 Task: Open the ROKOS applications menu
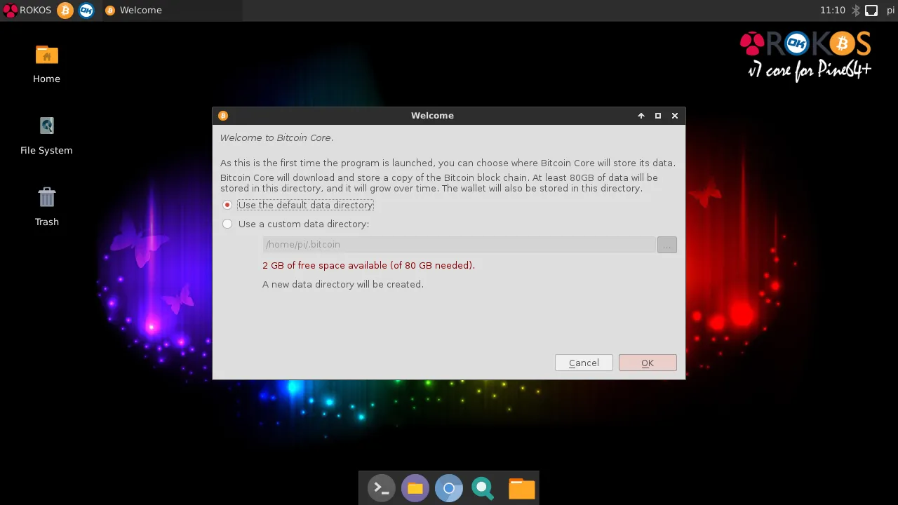[x=27, y=10]
